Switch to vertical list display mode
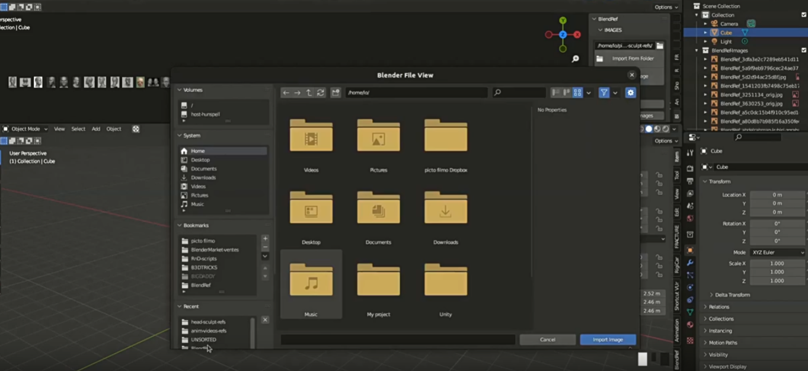This screenshot has height=371, width=808. point(555,92)
